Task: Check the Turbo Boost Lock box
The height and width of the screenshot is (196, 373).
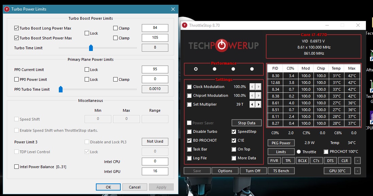Action: click(87, 33)
